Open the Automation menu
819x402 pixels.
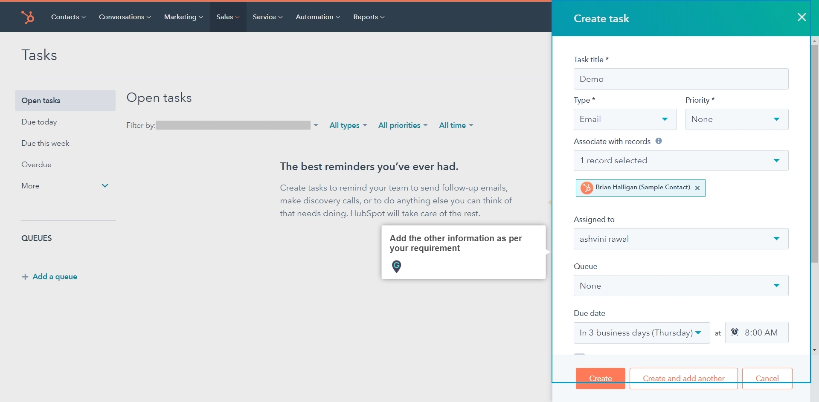click(x=317, y=17)
